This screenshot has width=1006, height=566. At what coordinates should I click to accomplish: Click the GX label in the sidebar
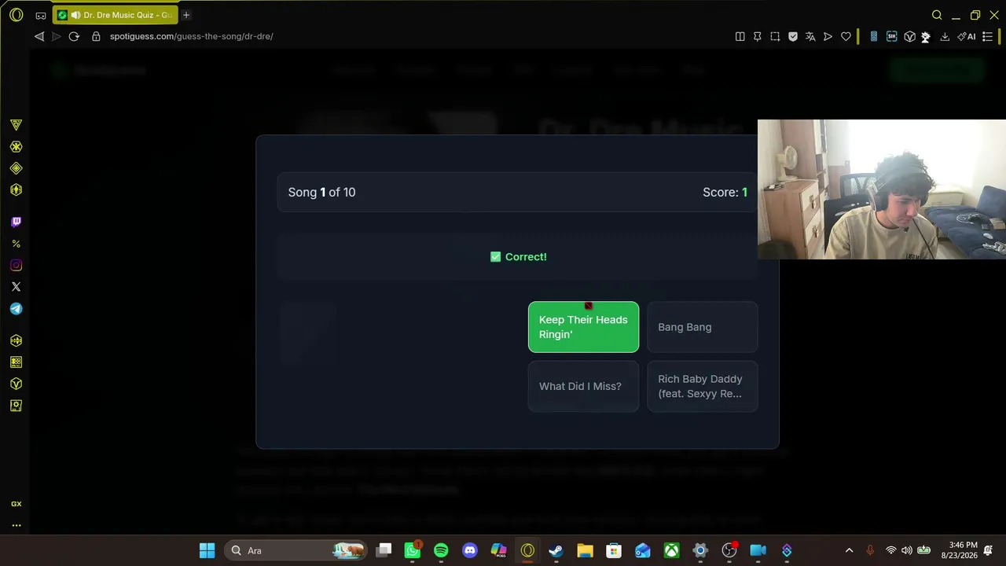pyautogui.click(x=16, y=504)
